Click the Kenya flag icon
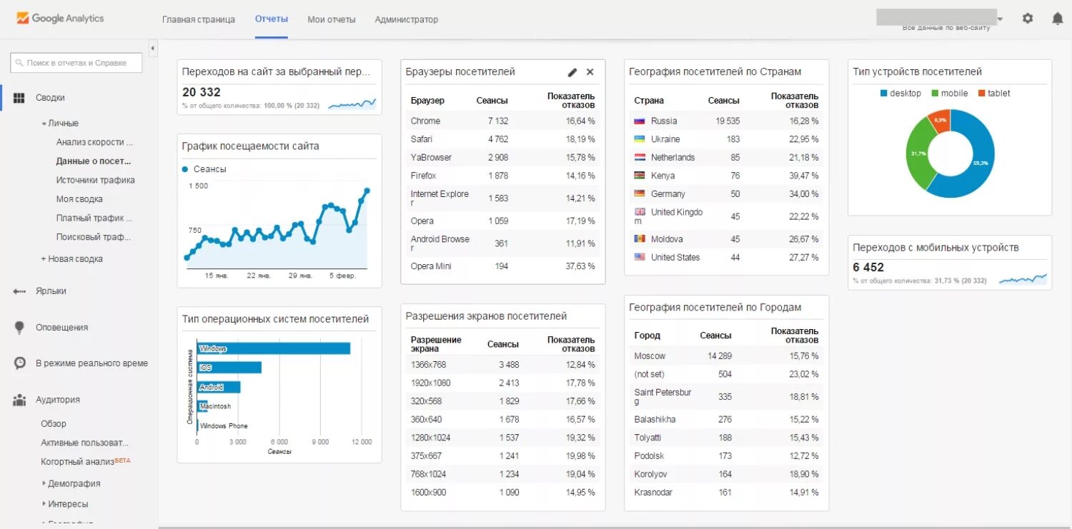This screenshot has width=1072, height=529. 640,176
